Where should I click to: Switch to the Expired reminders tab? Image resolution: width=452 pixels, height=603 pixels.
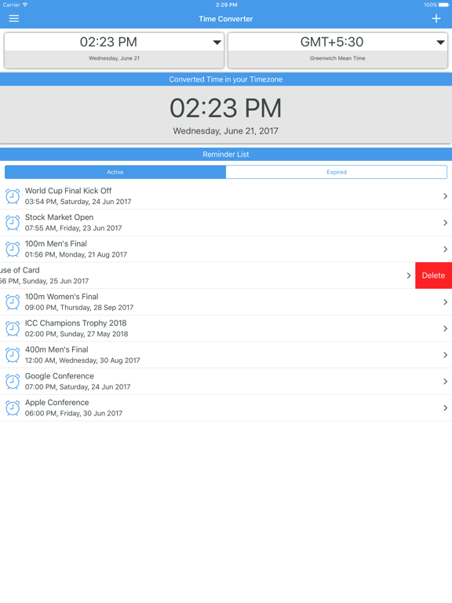(x=337, y=172)
